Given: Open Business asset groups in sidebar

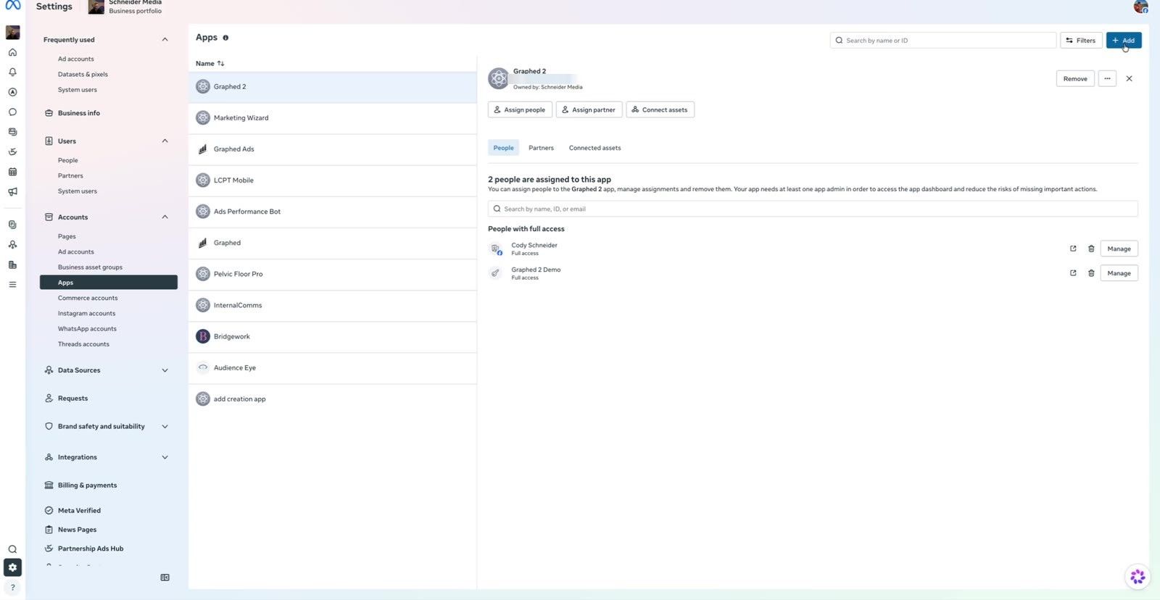Looking at the screenshot, I should point(90,267).
